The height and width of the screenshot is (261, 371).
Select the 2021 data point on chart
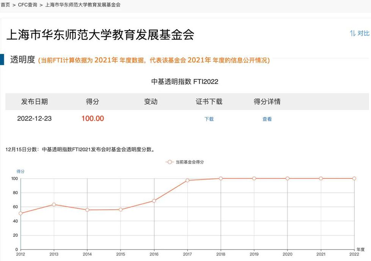click(321, 178)
